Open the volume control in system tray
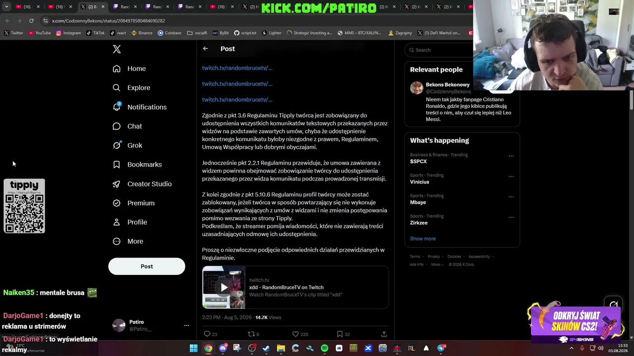The height and width of the screenshot is (356, 634). pyautogui.click(x=601, y=349)
